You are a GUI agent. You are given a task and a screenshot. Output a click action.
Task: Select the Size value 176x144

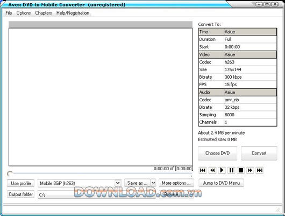(x=250, y=69)
